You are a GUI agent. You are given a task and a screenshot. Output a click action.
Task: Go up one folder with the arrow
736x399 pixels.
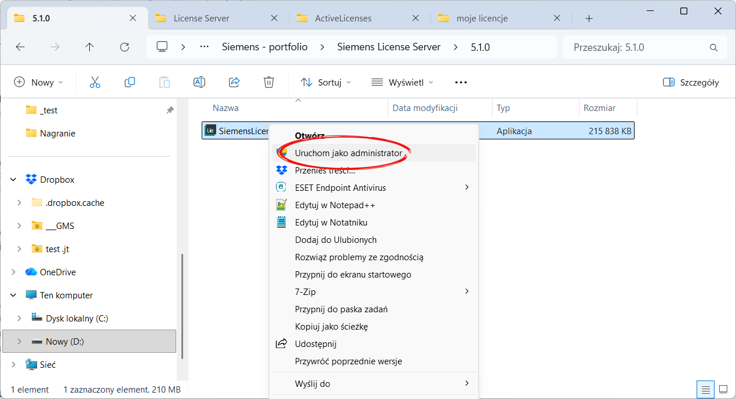(89, 47)
